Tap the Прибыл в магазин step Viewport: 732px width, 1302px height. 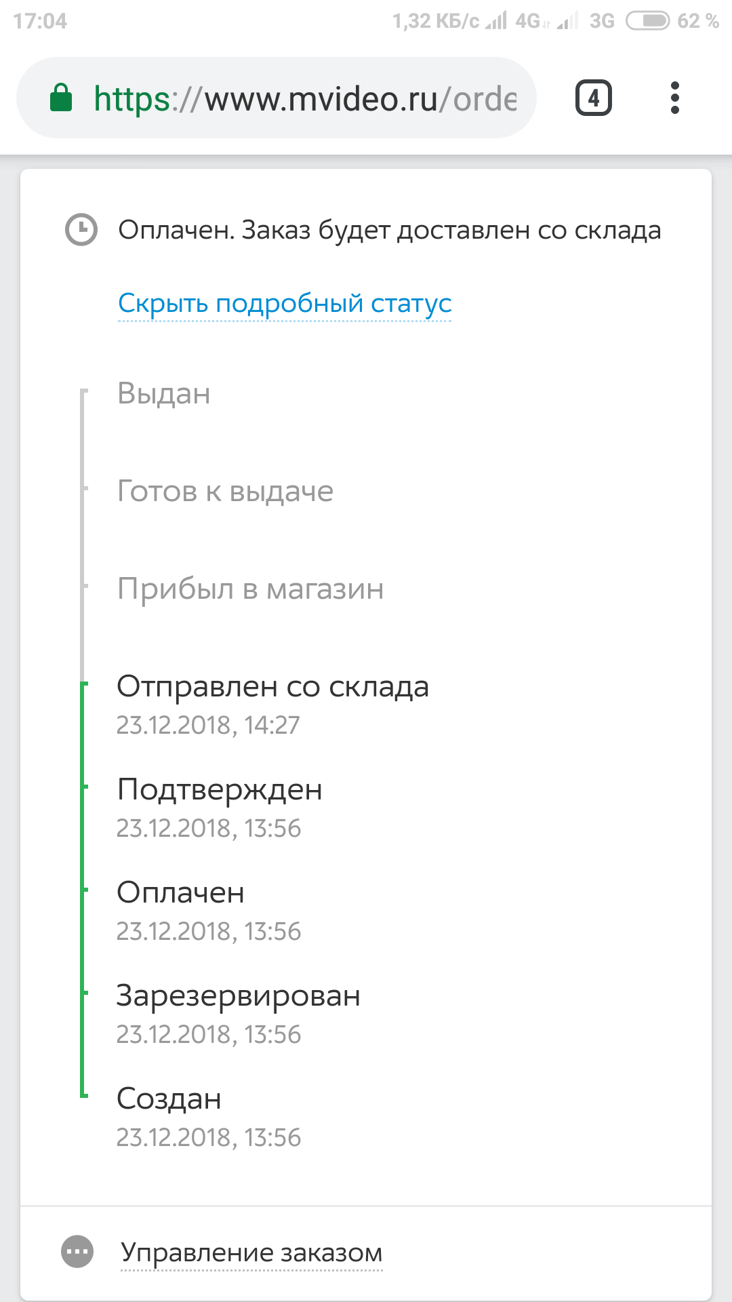[x=250, y=589]
